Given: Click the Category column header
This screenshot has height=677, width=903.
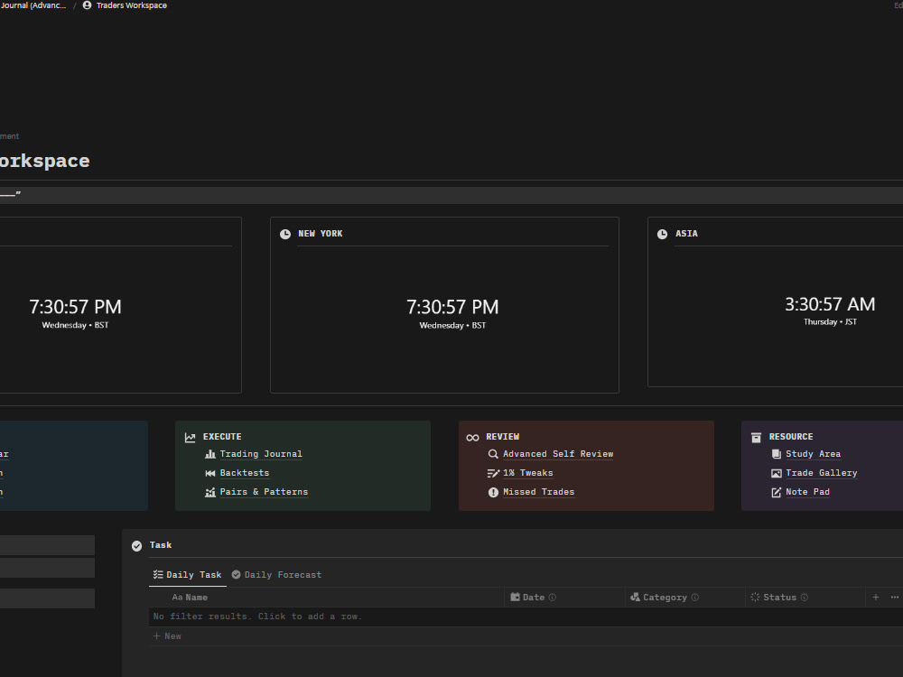Looking at the screenshot, I should [x=684, y=598].
